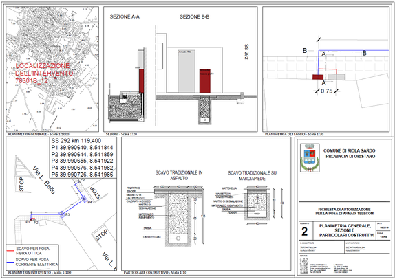Click the COMUNE DI RIOLA SARDO title text
This screenshot has width=395, height=279.
click(349, 150)
